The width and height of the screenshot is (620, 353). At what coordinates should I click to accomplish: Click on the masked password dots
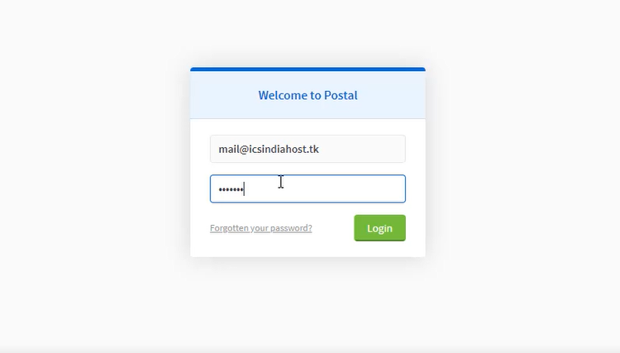231,190
